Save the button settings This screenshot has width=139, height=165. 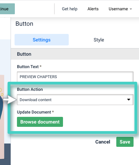pos(125,142)
